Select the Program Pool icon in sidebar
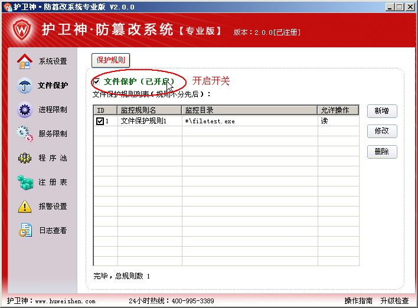The height and width of the screenshot is (308, 418). tap(24, 158)
